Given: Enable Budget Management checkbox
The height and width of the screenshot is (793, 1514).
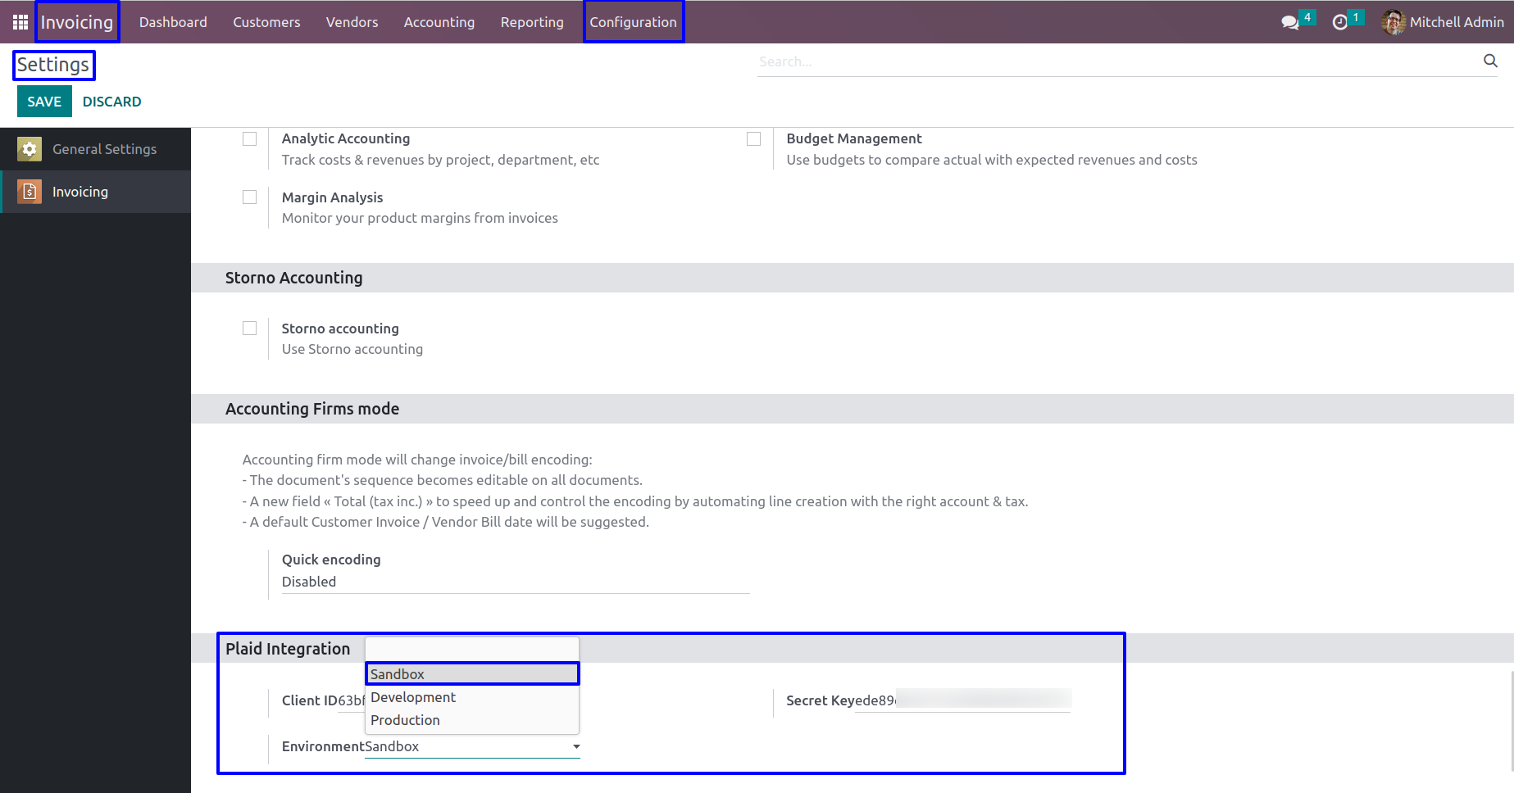Looking at the screenshot, I should click(754, 139).
